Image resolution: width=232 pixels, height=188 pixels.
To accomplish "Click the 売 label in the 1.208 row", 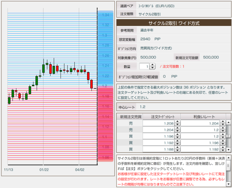I will click(130, 123).
